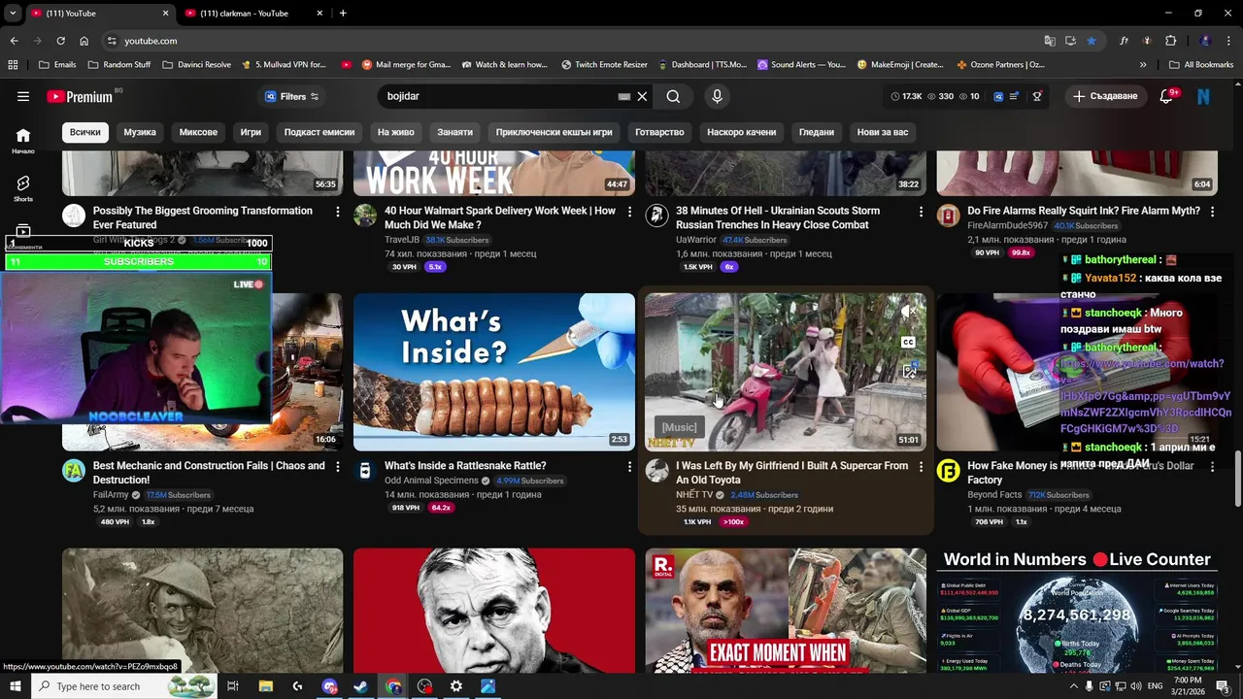Image resolution: width=1243 pixels, height=699 pixels.
Task: Select the Готварство chip
Action: click(659, 132)
